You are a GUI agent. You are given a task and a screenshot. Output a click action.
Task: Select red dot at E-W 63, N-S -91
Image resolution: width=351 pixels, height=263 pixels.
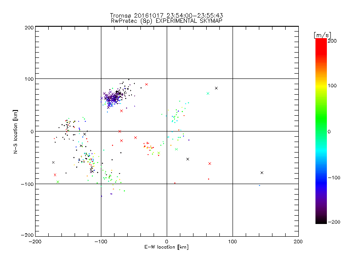[209, 179]
